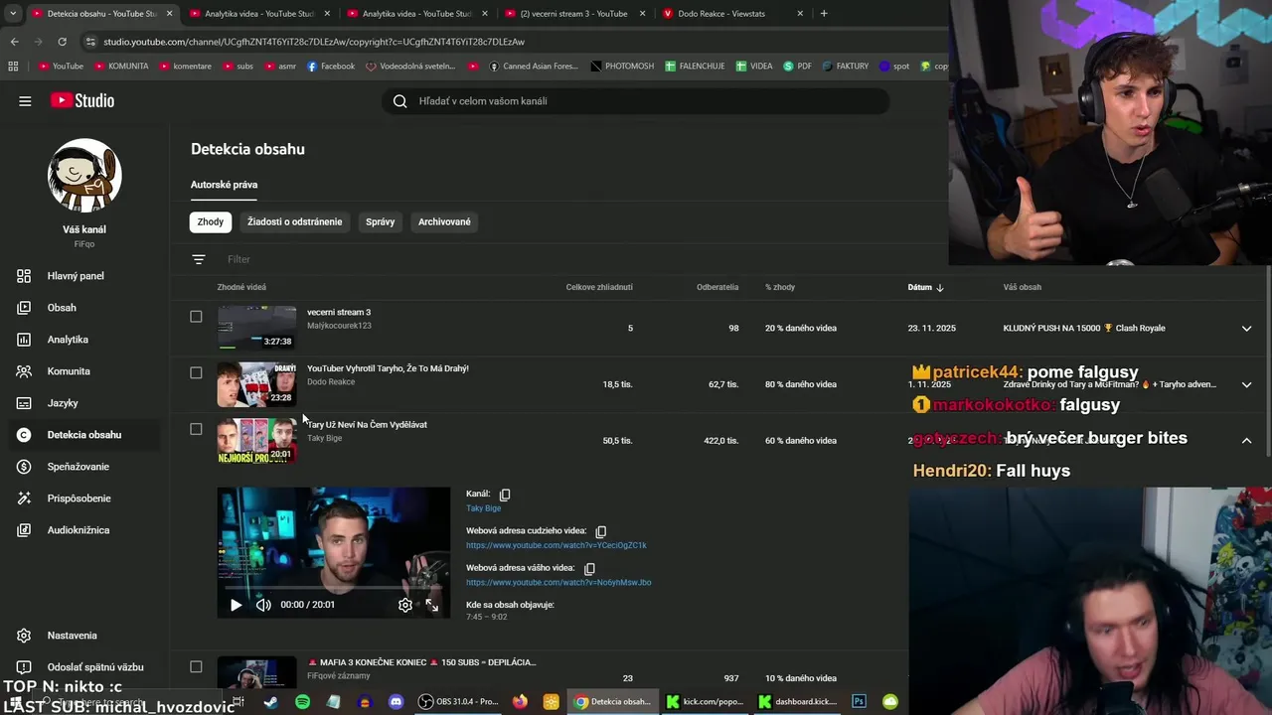Open the KOMUNITA bookmark
Viewport: 1272px width, 715px height.
(x=121, y=67)
